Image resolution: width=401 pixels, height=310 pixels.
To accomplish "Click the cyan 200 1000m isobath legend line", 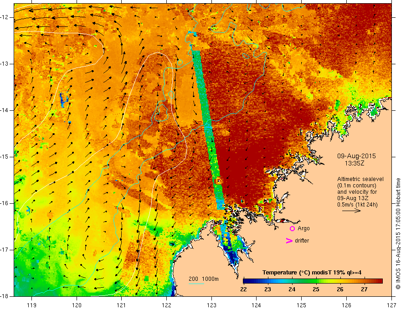I will point(196,284).
